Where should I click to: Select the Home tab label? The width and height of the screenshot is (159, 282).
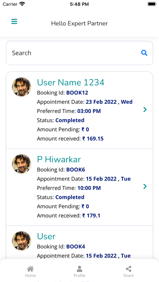click(30, 276)
